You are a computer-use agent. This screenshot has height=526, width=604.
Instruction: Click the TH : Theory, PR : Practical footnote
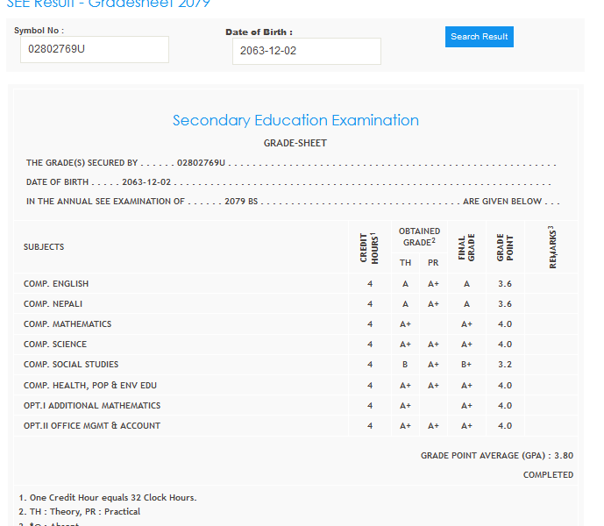80,511
